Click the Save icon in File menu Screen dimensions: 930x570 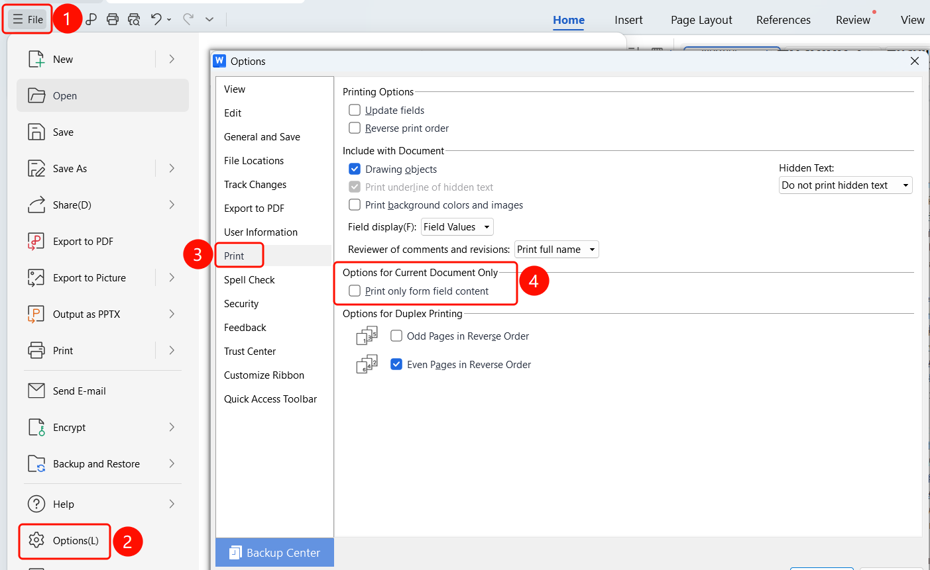tap(36, 132)
